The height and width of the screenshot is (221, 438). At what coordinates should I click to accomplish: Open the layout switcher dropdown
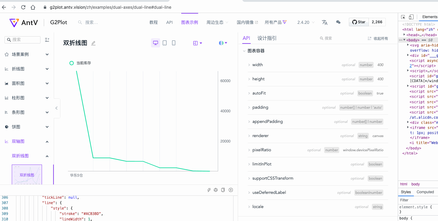pyautogui.click(x=198, y=43)
